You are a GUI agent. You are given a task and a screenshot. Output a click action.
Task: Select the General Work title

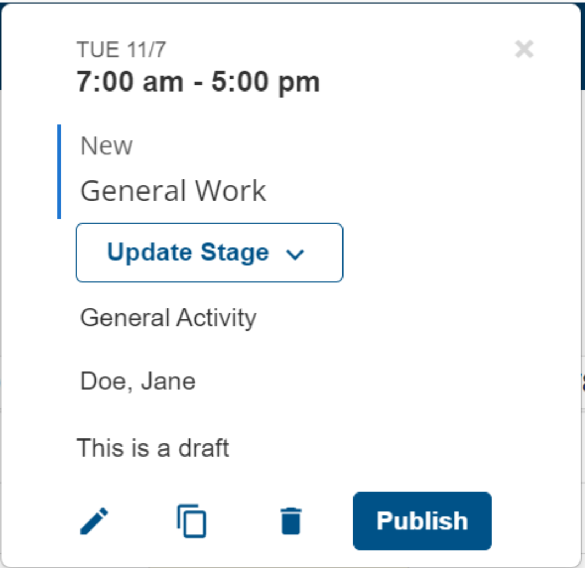(x=173, y=191)
